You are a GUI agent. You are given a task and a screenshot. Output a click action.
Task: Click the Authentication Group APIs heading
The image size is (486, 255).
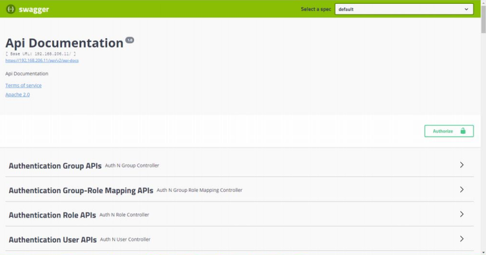(55, 166)
